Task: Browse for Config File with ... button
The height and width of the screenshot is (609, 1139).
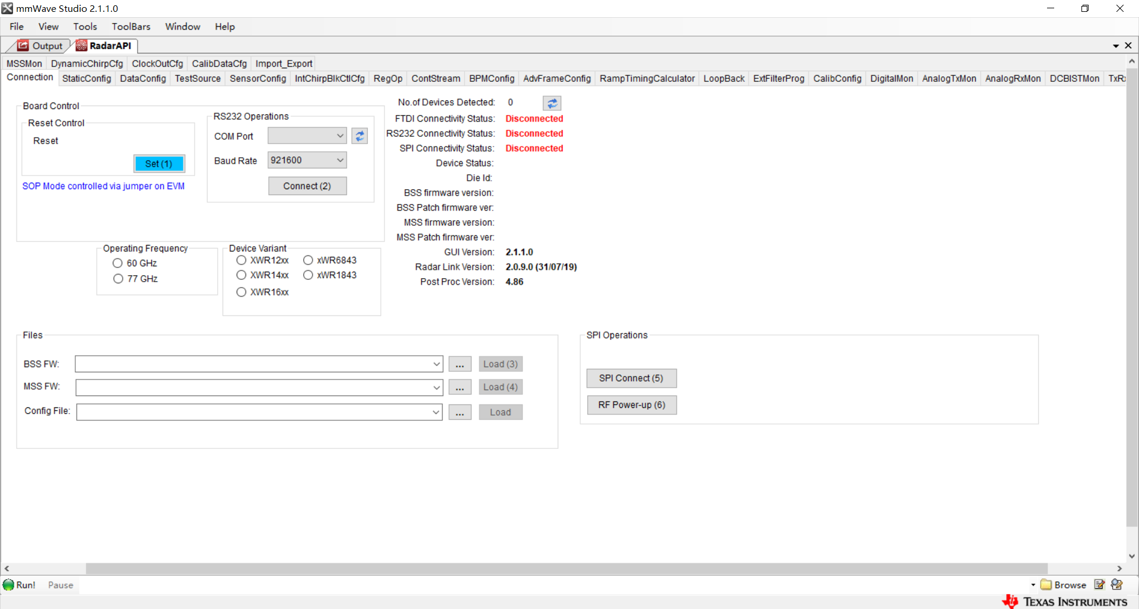Action: [x=460, y=412]
